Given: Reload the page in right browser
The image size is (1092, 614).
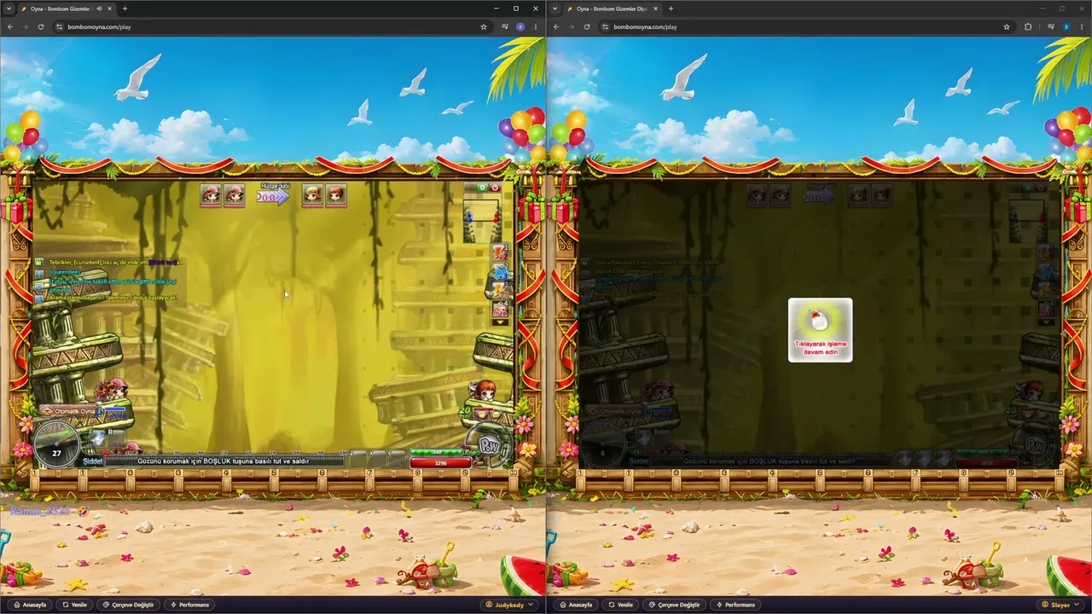Looking at the screenshot, I should (587, 26).
